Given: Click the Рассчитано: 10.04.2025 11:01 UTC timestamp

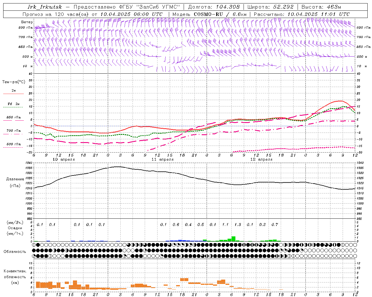Looking at the screenshot, I should [x=302, y=14].
